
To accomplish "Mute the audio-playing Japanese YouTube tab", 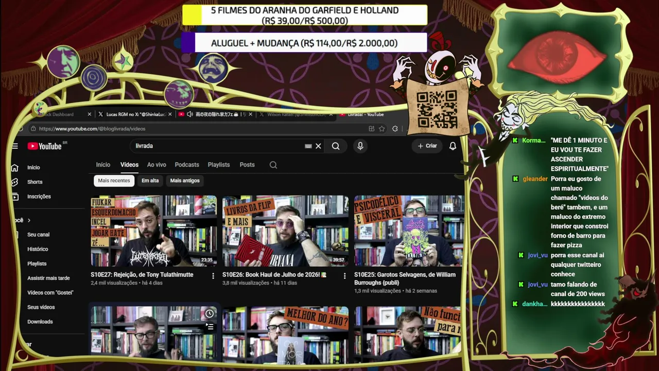I will click(190, 114).
